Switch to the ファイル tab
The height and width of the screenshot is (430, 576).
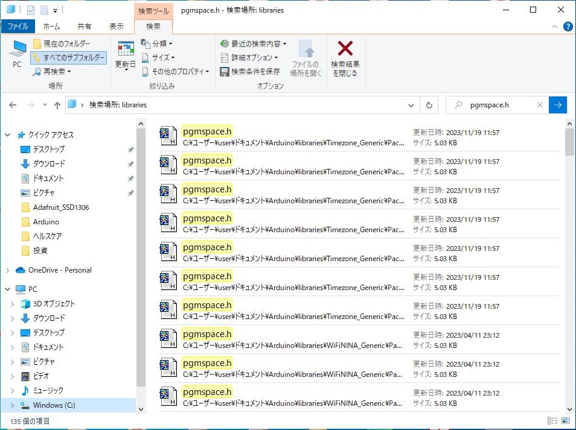tap(18, 26)
